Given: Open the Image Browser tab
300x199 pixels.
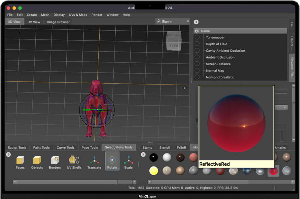Looking at the screenshot, I should (x=58, y=22).
